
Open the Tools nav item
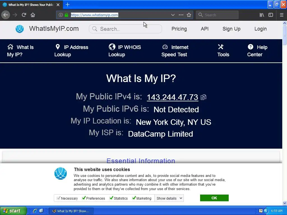point(223,51)
